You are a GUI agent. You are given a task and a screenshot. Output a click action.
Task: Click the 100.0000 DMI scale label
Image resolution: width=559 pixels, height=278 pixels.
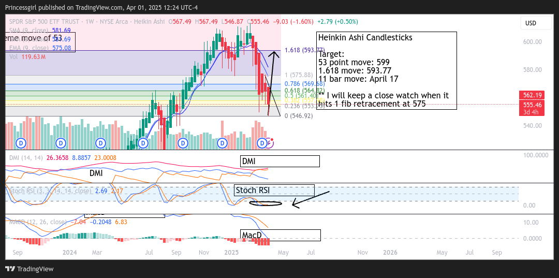coord(536,155)
